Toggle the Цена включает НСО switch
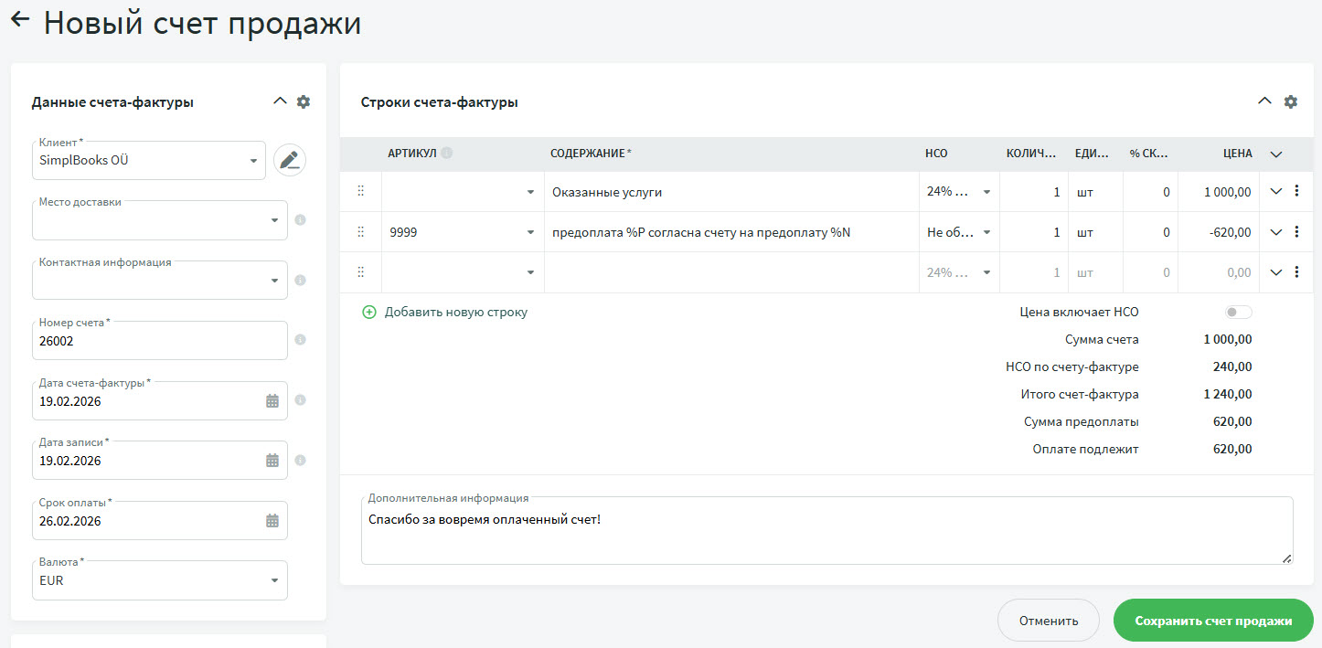 coord(1238,313)
